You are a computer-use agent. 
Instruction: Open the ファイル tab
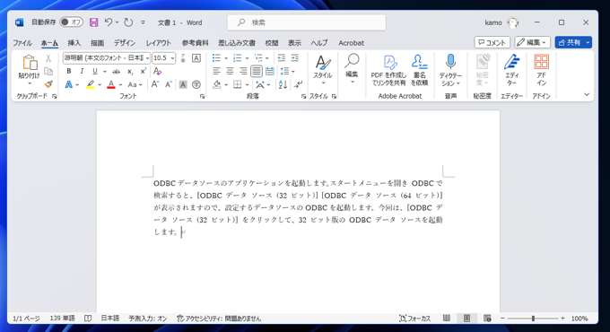click(x=22, y=43)
